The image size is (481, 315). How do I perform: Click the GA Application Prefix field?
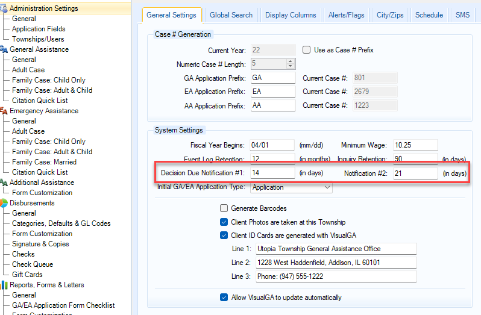(x=273, y=78)
